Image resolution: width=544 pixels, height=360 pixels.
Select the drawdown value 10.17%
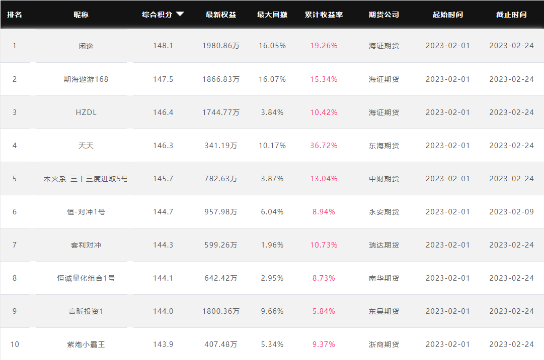[272, 146]
